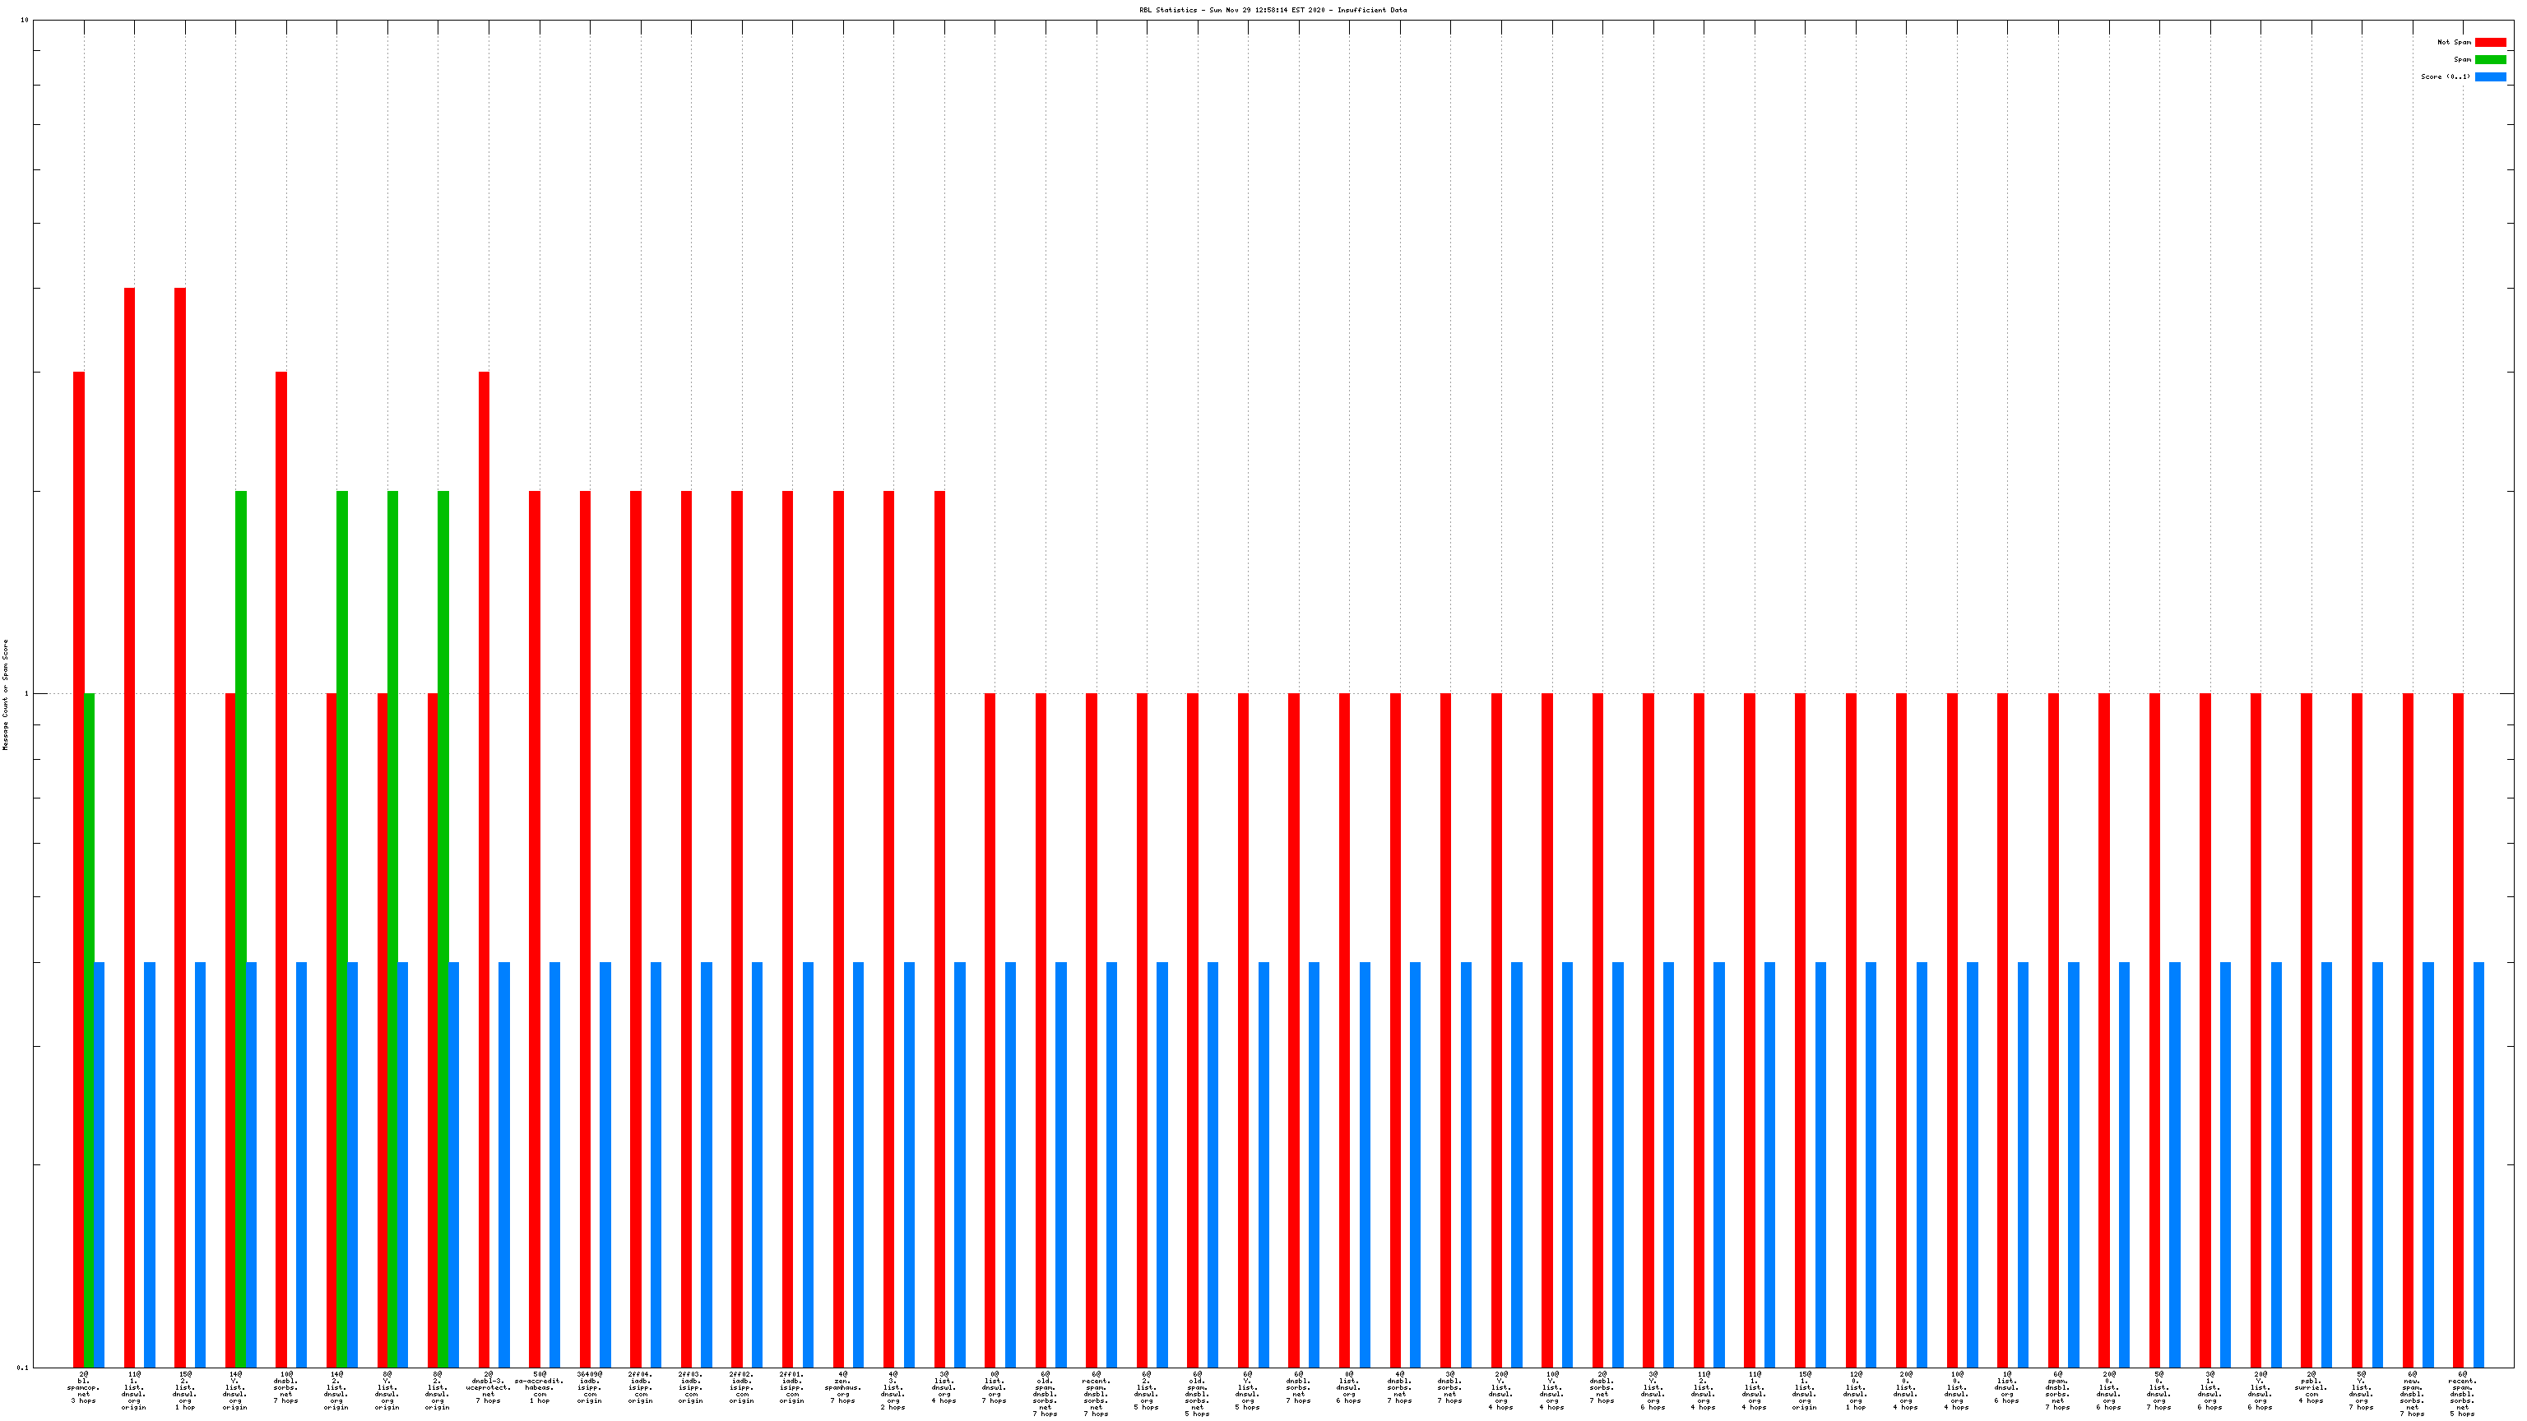2527x1421 pixels.
Task: Click the Score (0..1) legend text
Action: click(x=2445, y=76)
